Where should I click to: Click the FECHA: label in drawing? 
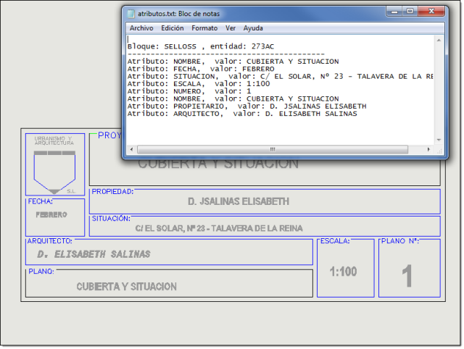[x=41, y=201]
